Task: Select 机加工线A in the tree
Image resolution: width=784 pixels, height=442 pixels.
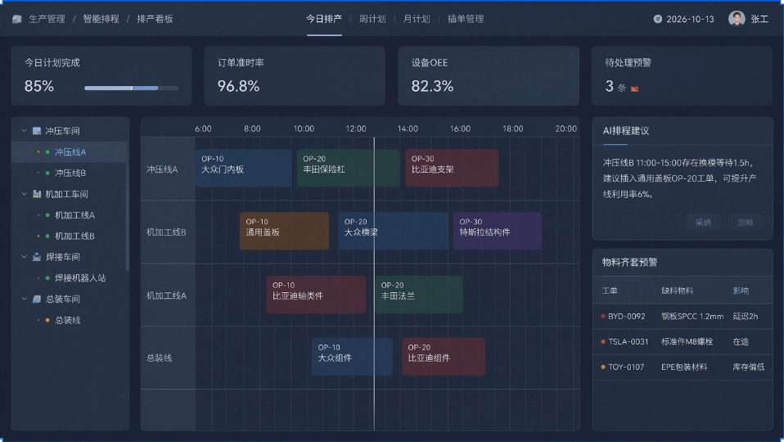Action: (x=69, y=215)
